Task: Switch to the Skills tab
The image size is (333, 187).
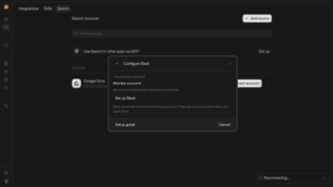Action: (48, 9)
